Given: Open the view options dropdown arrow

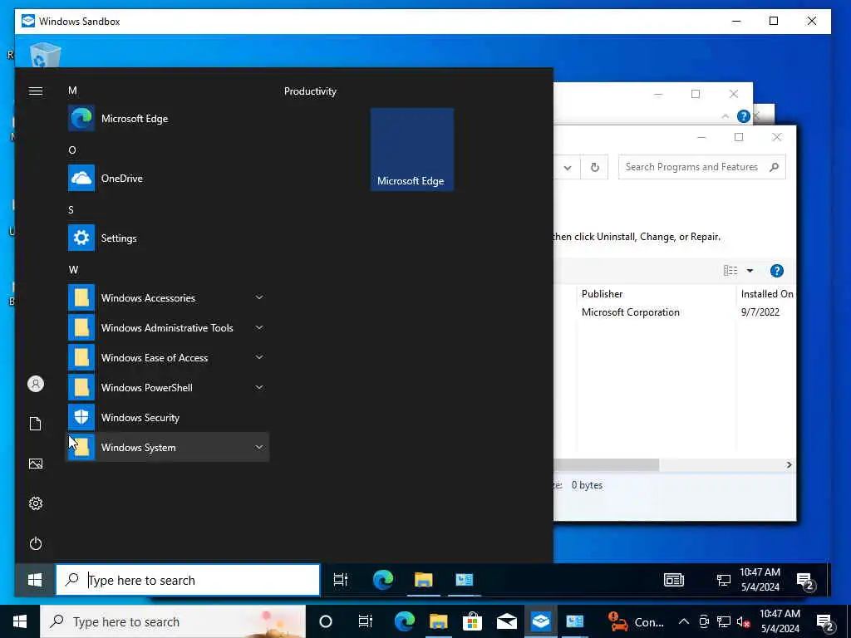Looking at the screenshot, I should [x=750, y=271].
